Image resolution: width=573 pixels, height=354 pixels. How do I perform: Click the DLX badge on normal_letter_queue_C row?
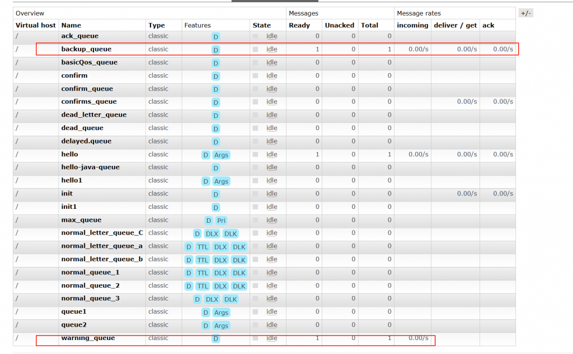click(212, 234)
